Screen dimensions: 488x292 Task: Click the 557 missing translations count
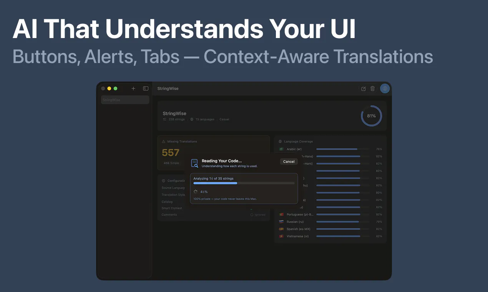[171, 153]
